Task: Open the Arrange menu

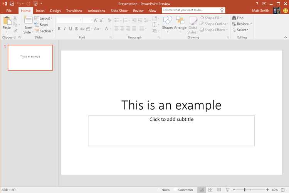Action: click(180, 24)
